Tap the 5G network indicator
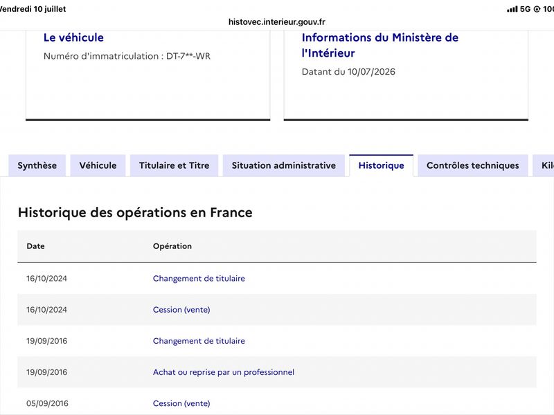Viewport: 554px width, 415px height. pyautogui.click(x=526, y=9)
